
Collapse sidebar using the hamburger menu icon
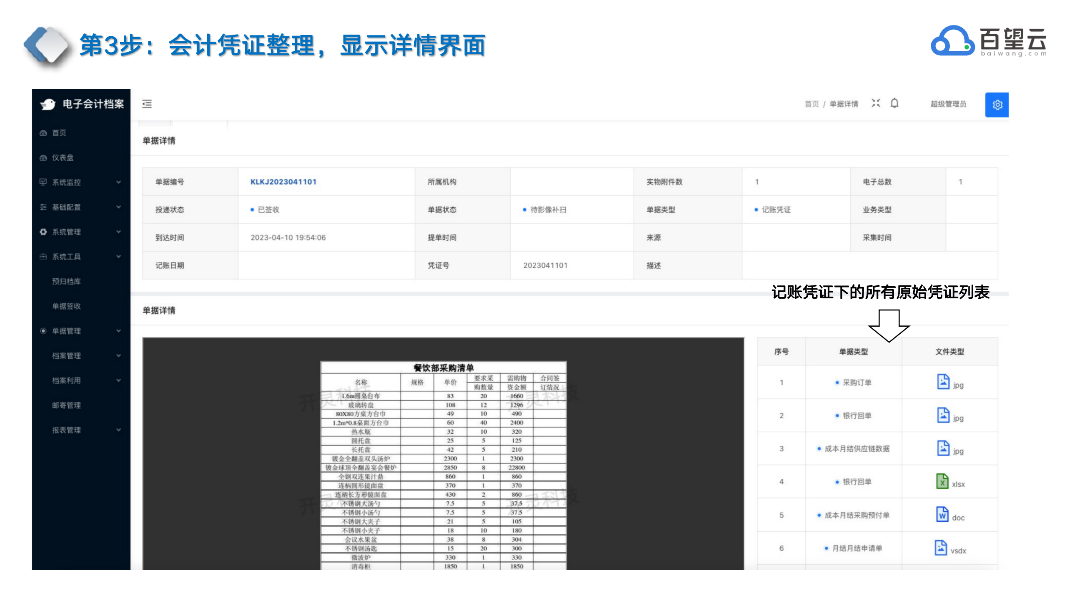tap(147, 104)
